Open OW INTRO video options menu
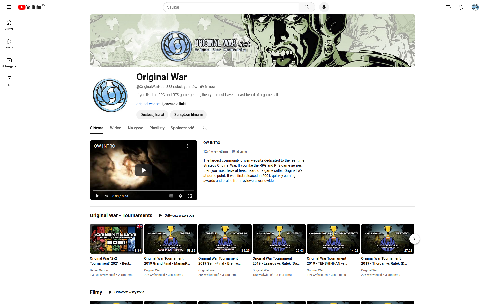The width and height of the screenshot is (487, 304). coord(188,146)
